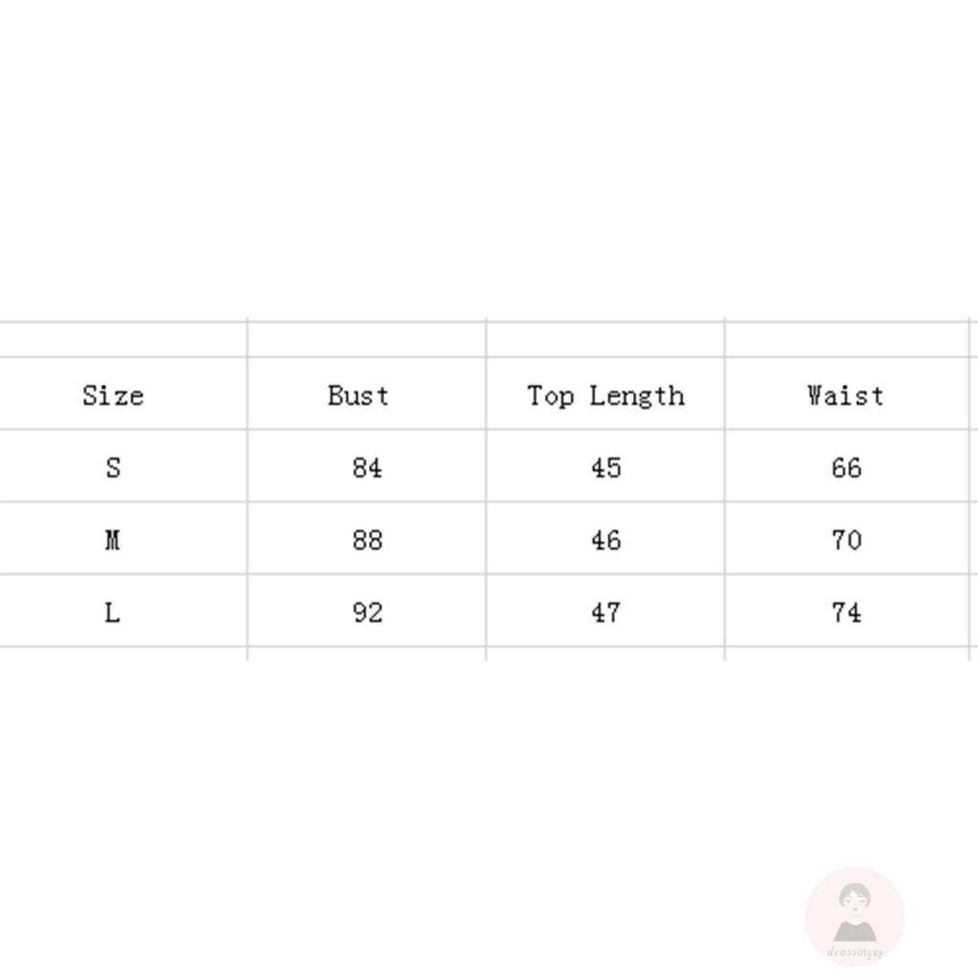
Task: Click the empty cell above Bust header
Action: 367,339
